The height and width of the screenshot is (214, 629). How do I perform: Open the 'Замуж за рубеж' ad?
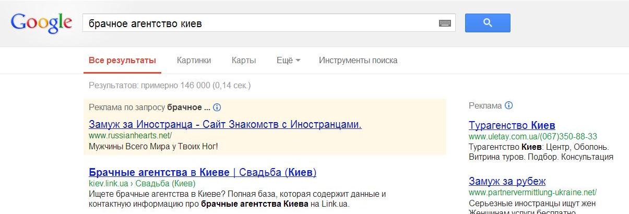click(x=507, y=181)
